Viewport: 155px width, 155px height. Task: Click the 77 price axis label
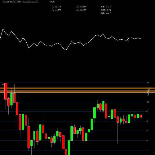(147, 150)
